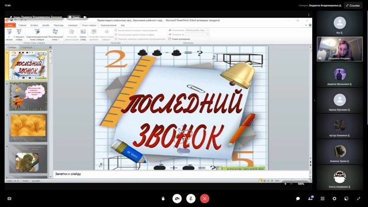The image size is (368, 207).
Task: Open the three-dot menu above shared screen
Action: tap(309, 15)
